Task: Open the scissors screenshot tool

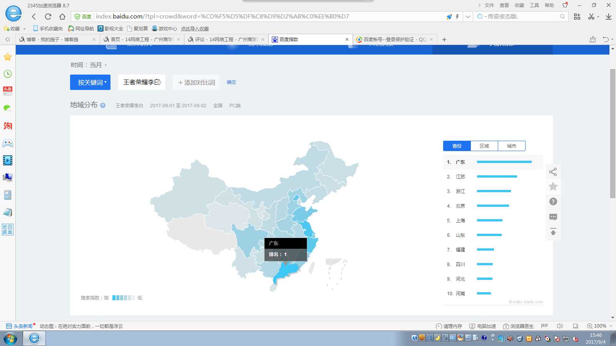Action: (x=591, y=17)
